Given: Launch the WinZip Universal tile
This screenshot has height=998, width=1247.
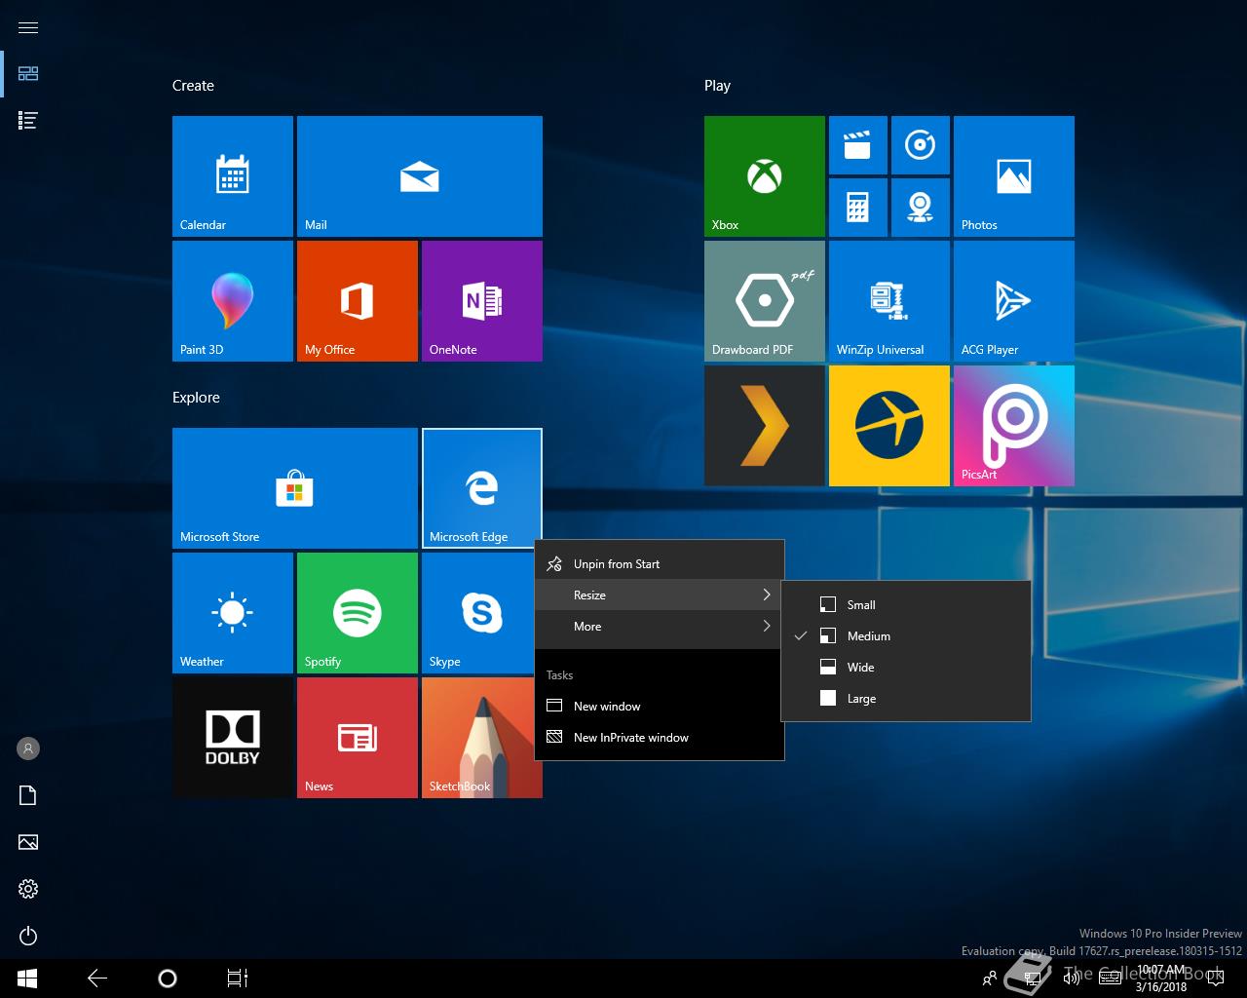Looking at the screenshot, I should (889, 301).
